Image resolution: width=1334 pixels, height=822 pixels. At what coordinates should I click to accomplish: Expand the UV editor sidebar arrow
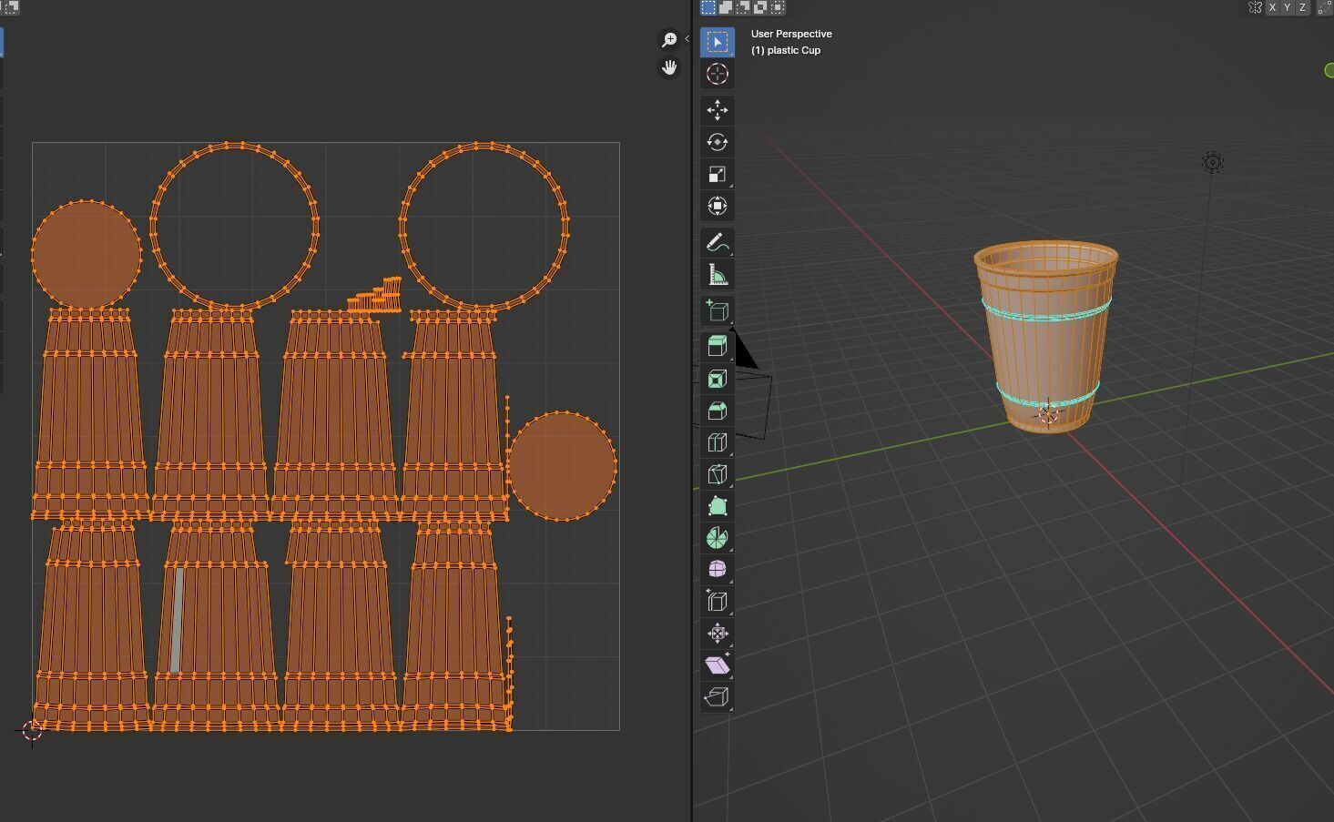point(687,39)
